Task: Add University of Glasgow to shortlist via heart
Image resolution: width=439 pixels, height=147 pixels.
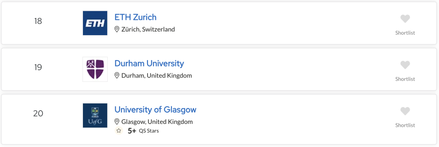Action: point(405,111)
